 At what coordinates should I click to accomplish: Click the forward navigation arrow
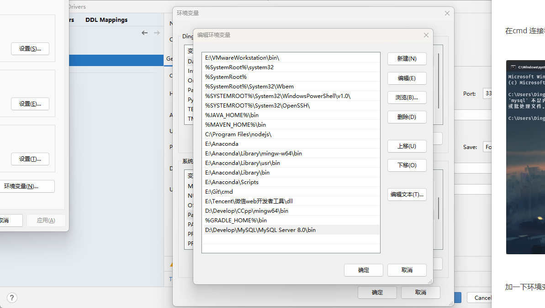point(157,32)
